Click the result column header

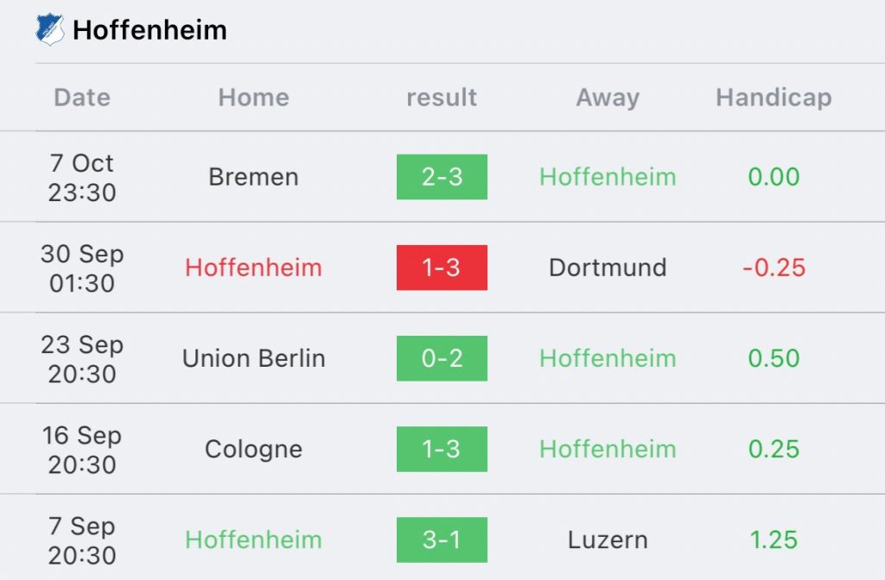442,98
